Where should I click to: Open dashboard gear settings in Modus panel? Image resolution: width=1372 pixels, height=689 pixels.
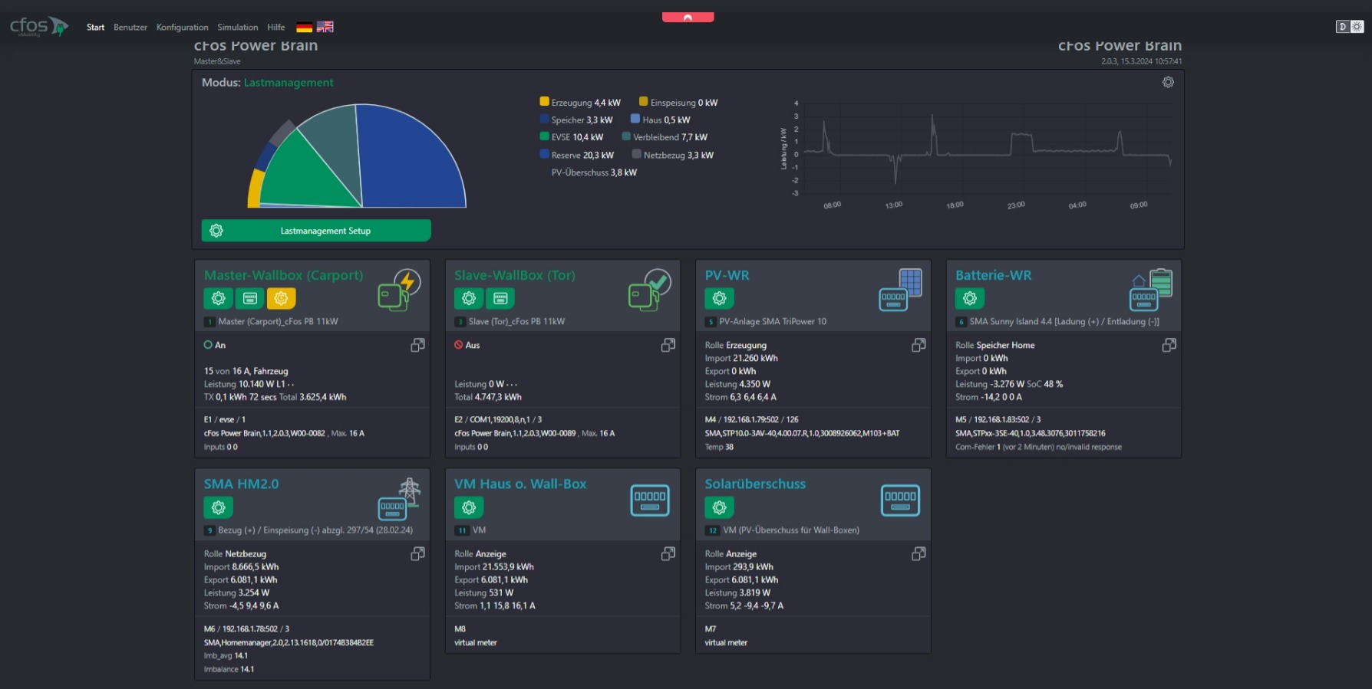pyautogui.click(x=1168, y=82)
